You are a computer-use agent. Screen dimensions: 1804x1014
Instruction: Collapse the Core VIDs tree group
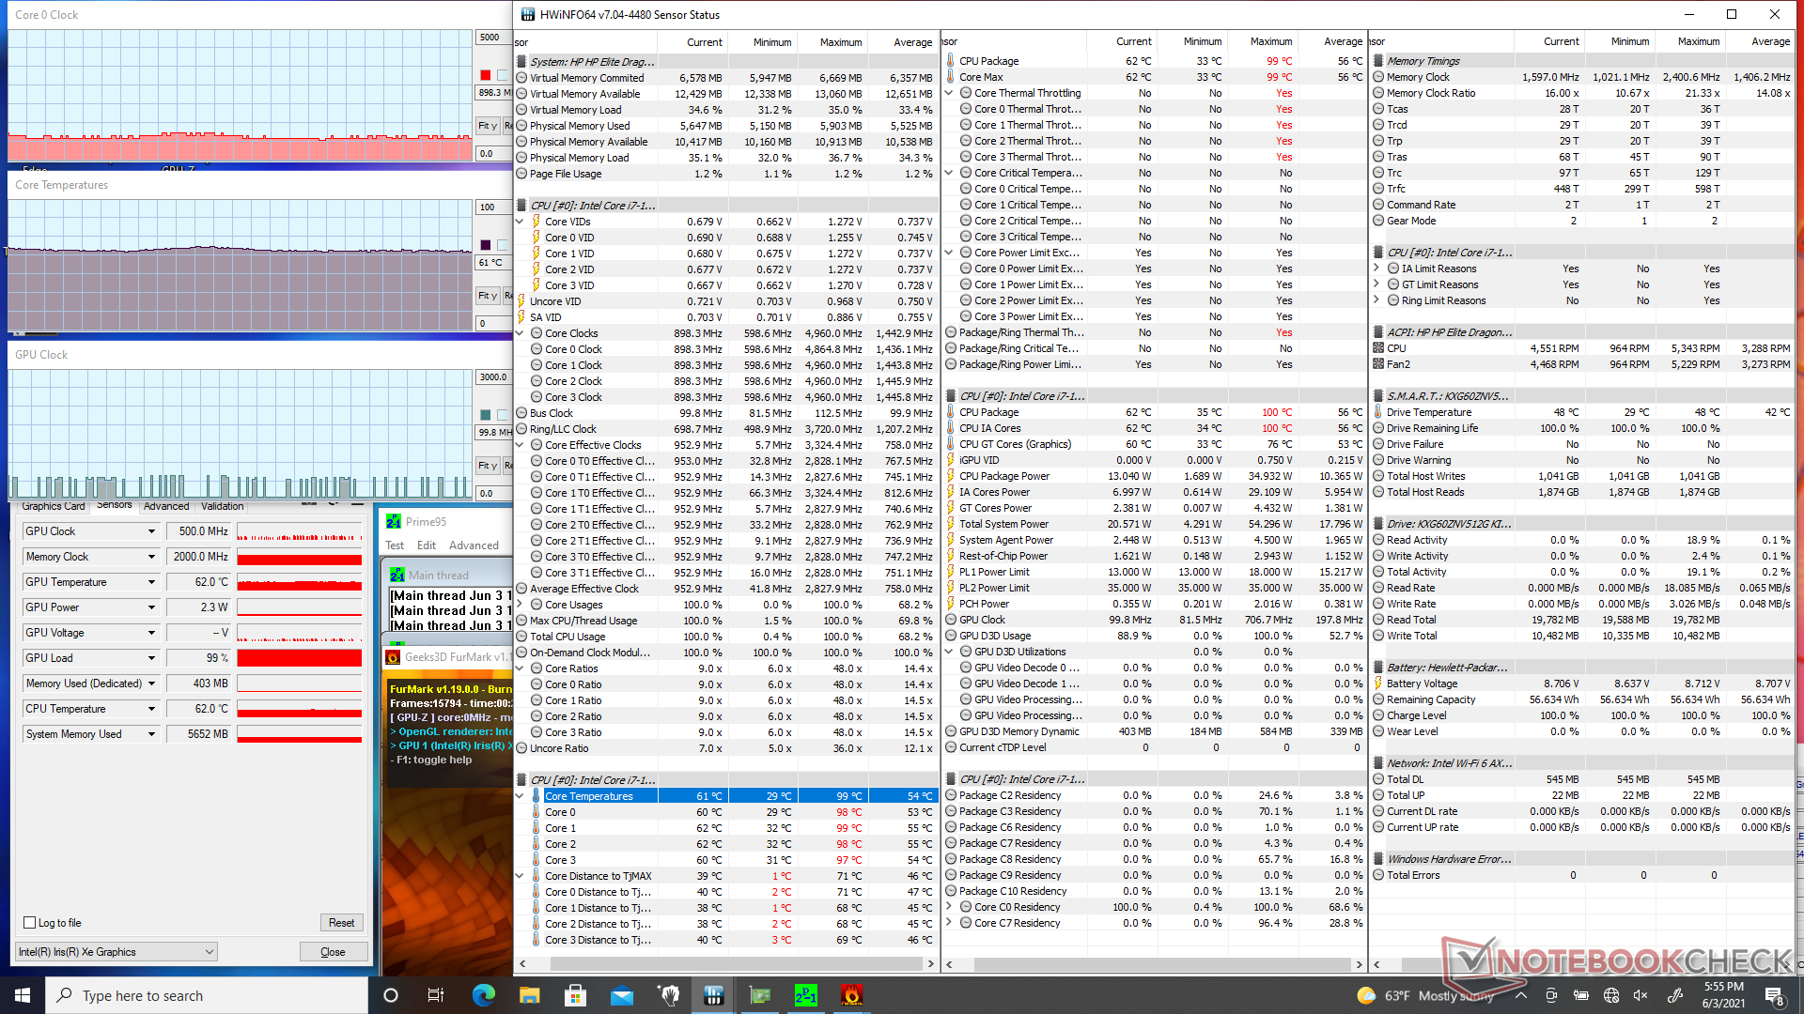(x=520, y=222)
